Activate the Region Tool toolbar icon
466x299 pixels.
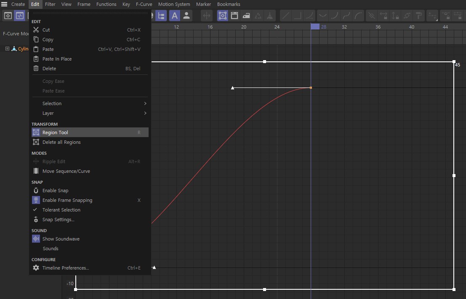pos(223,16)
